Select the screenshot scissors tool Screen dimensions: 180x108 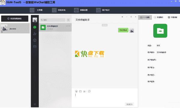pyautogui.click(x=85, y=91)
